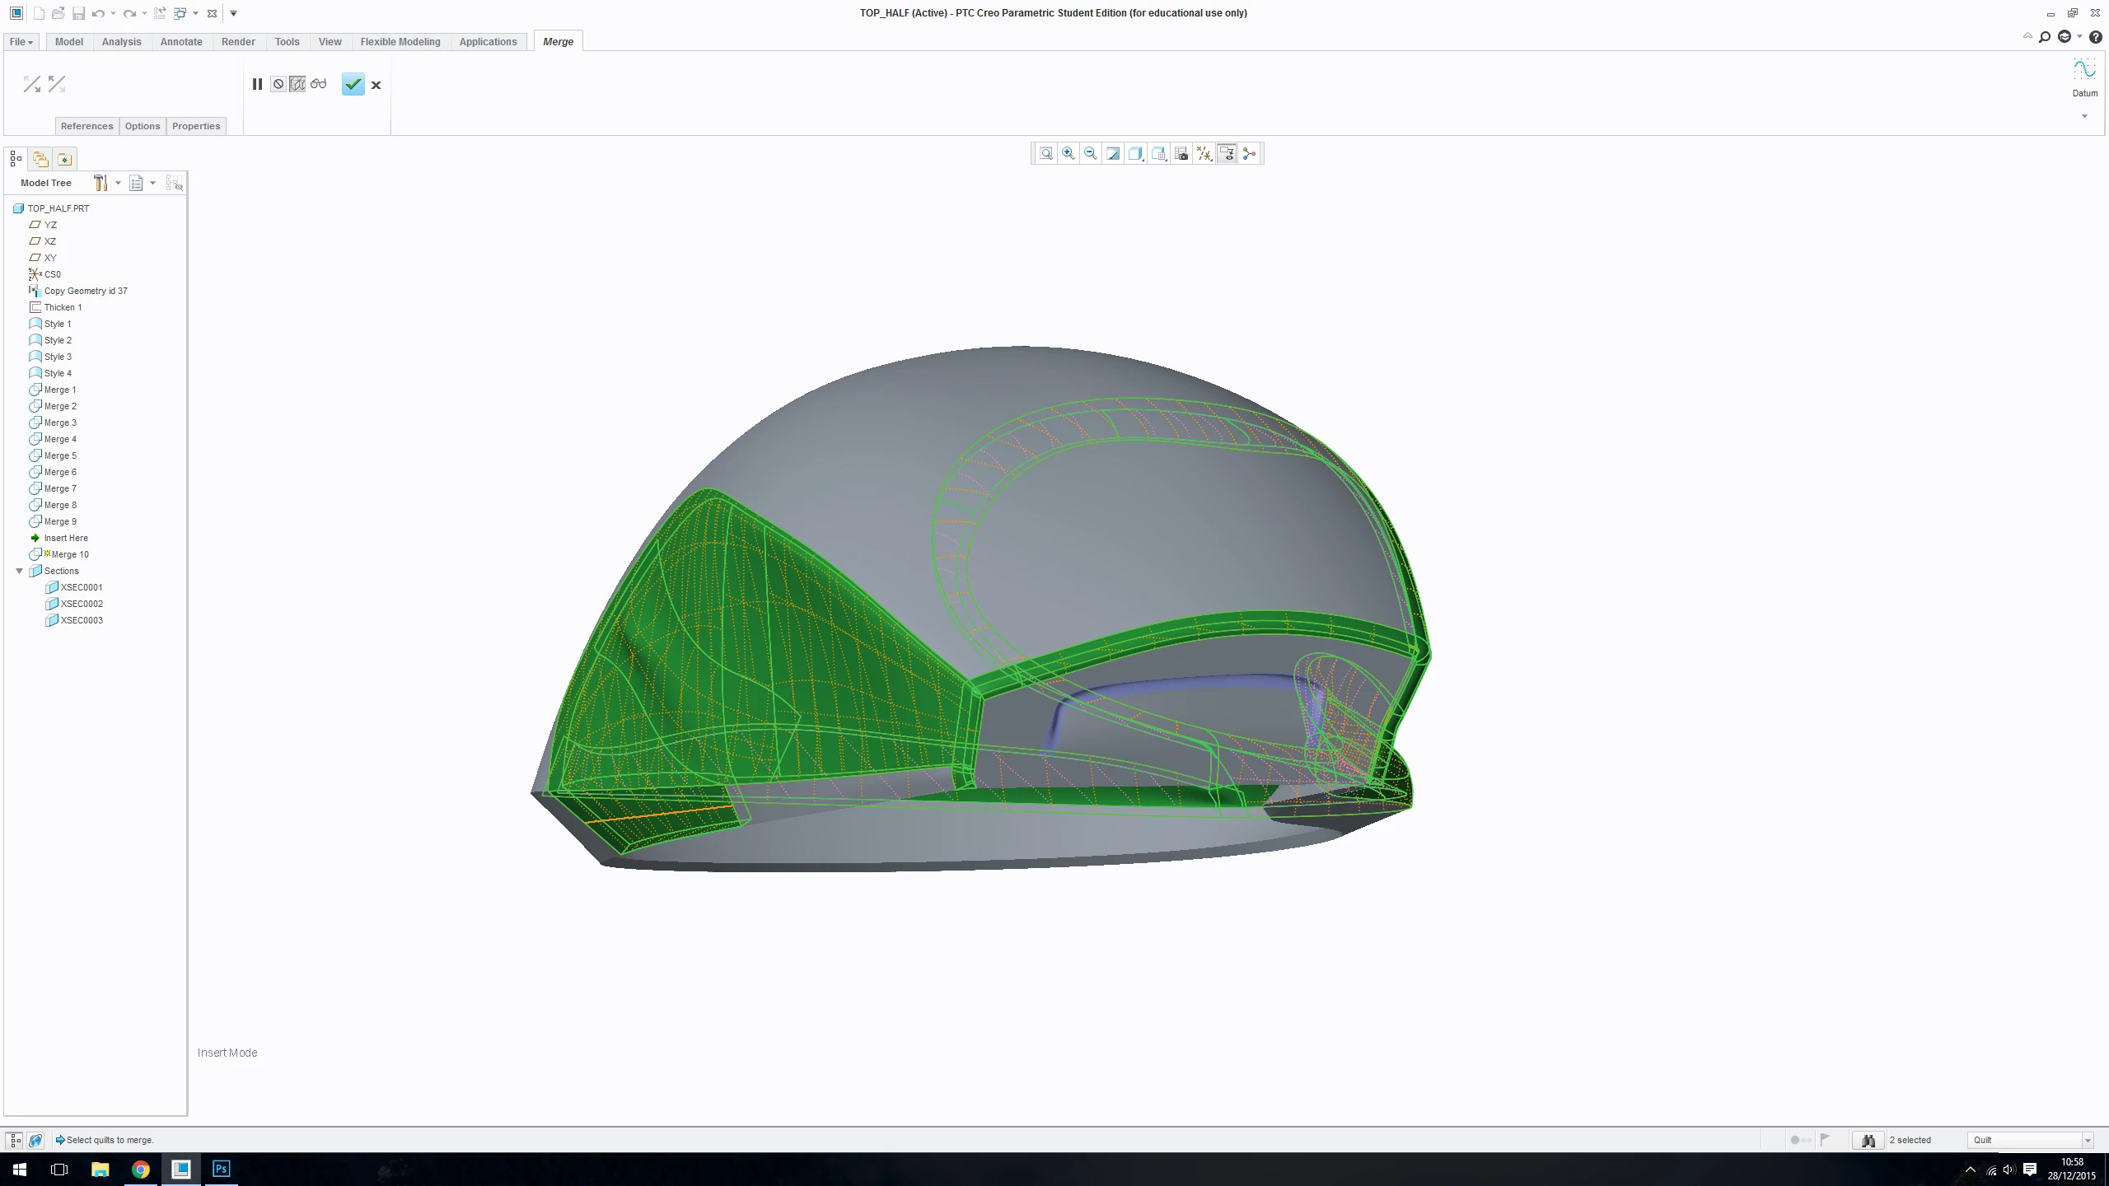Viewport: 2109px width, 1186px height.
Task: Toggle the No Preview option
Action: (x=278, y=84)
